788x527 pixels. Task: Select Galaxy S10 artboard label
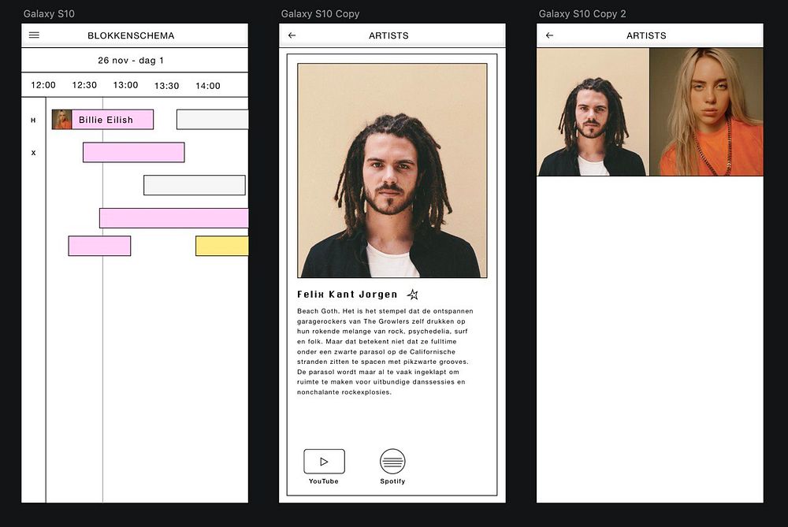pyautogui.click(x=49, y=13)
